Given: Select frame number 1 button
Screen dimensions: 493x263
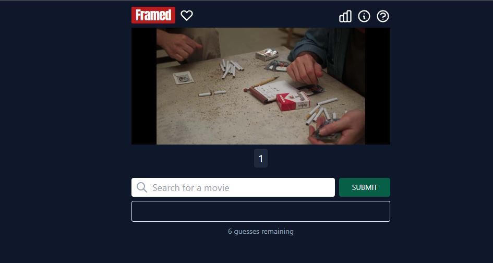Looking at the screenshot, I should pos(261,158).
